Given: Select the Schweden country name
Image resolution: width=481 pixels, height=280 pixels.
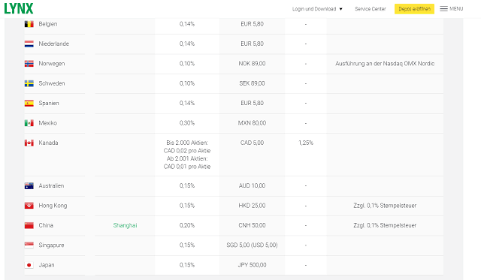Looking at the screenshot, I should pyautogui.click(x=52, y=83).
